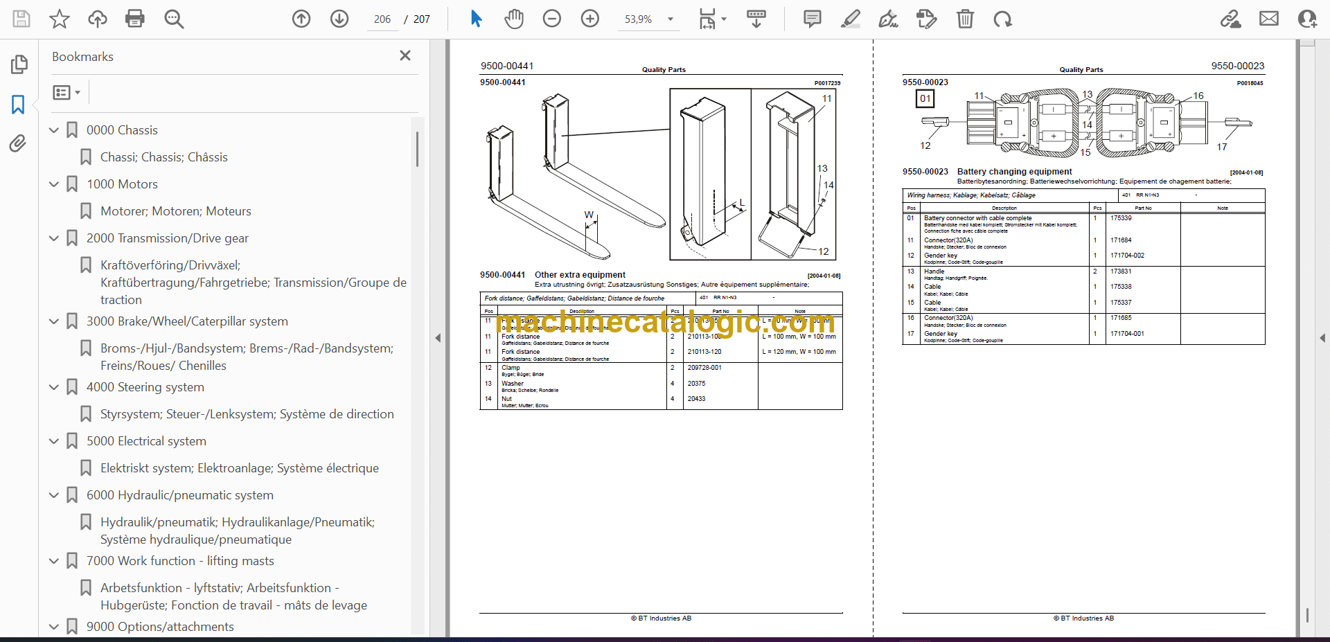Viewport: 1330px width, 642px height.
Task: Click the page number input field
Action: click(382, 19)
